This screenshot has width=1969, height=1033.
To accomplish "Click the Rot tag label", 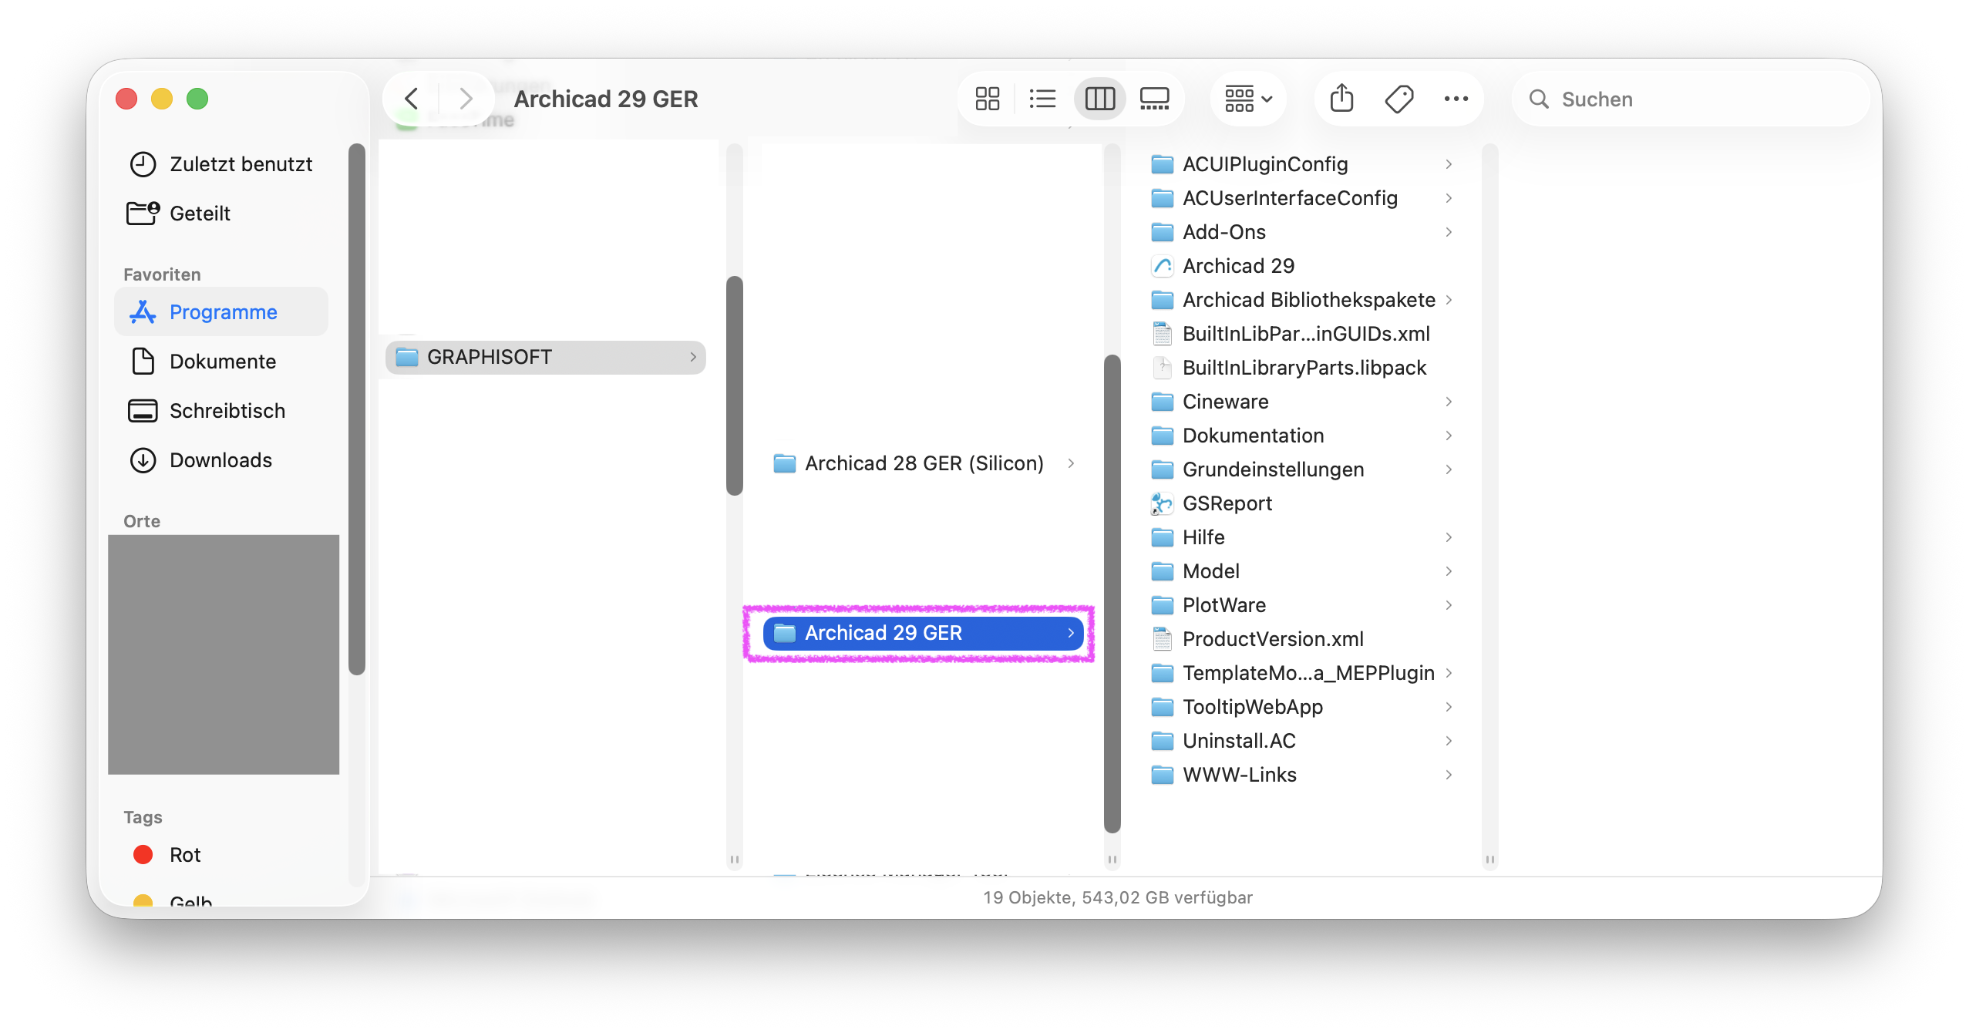I will [185, 855].
